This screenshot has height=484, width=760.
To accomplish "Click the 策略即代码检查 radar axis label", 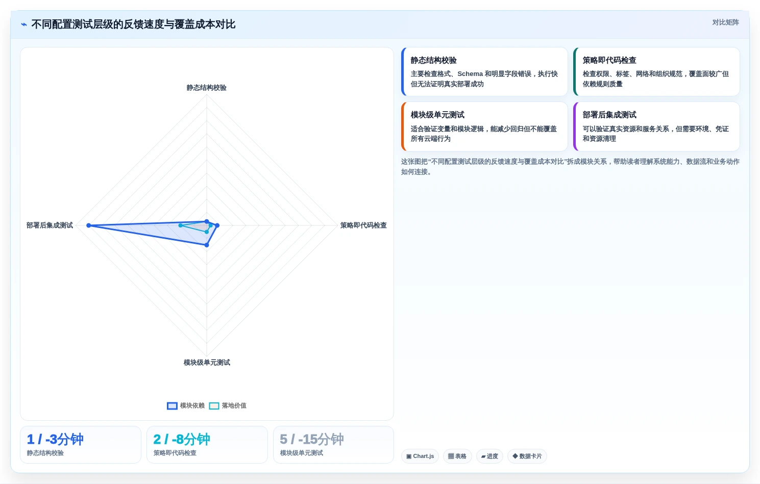I will [x=363, y=225].
